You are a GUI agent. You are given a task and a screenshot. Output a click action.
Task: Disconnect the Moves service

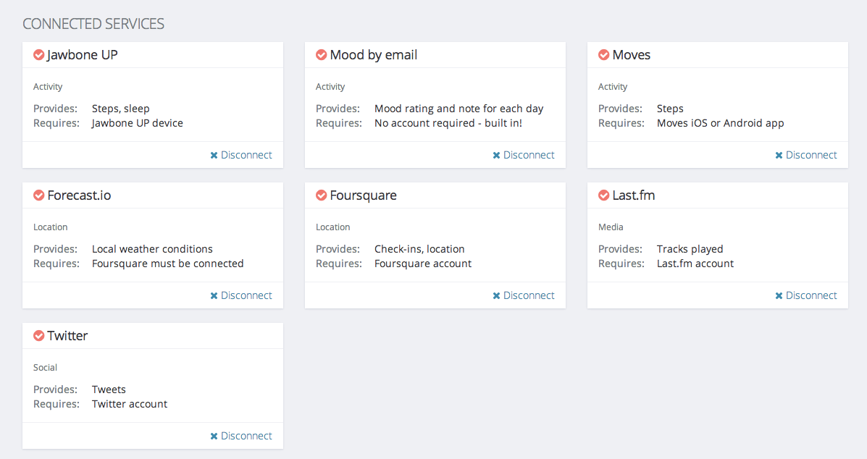click(x=806, y=155)
